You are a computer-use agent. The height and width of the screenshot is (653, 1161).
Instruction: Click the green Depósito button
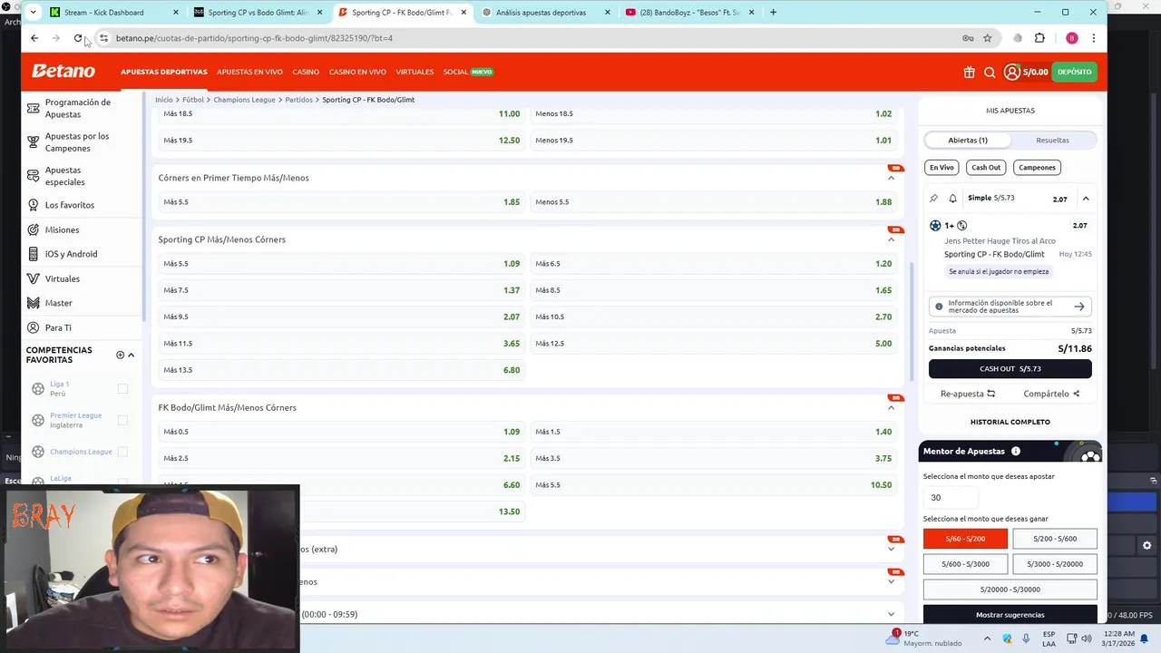pyautogui.click(x=1074, y=72)
